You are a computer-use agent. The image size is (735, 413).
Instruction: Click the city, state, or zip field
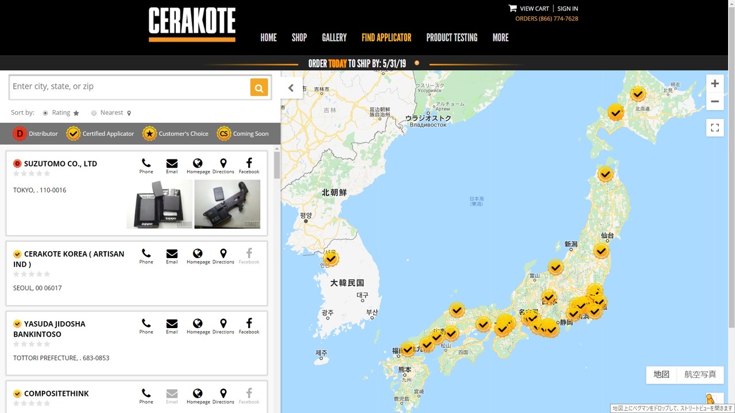click(130, 87)
